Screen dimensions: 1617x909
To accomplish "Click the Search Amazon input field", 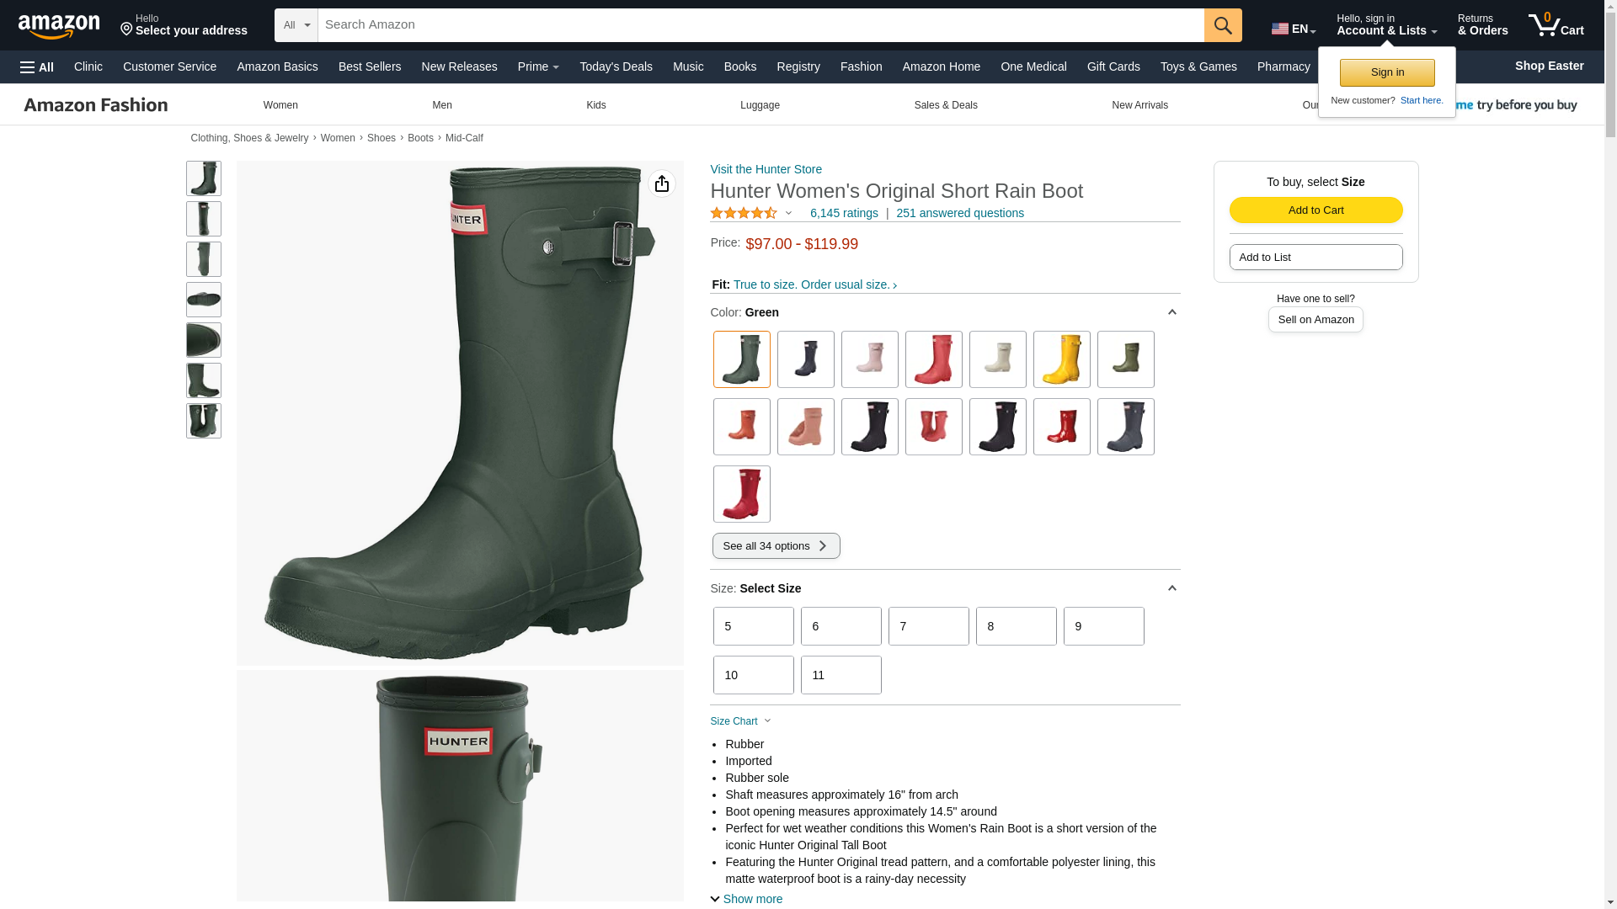I will [761, 25].
